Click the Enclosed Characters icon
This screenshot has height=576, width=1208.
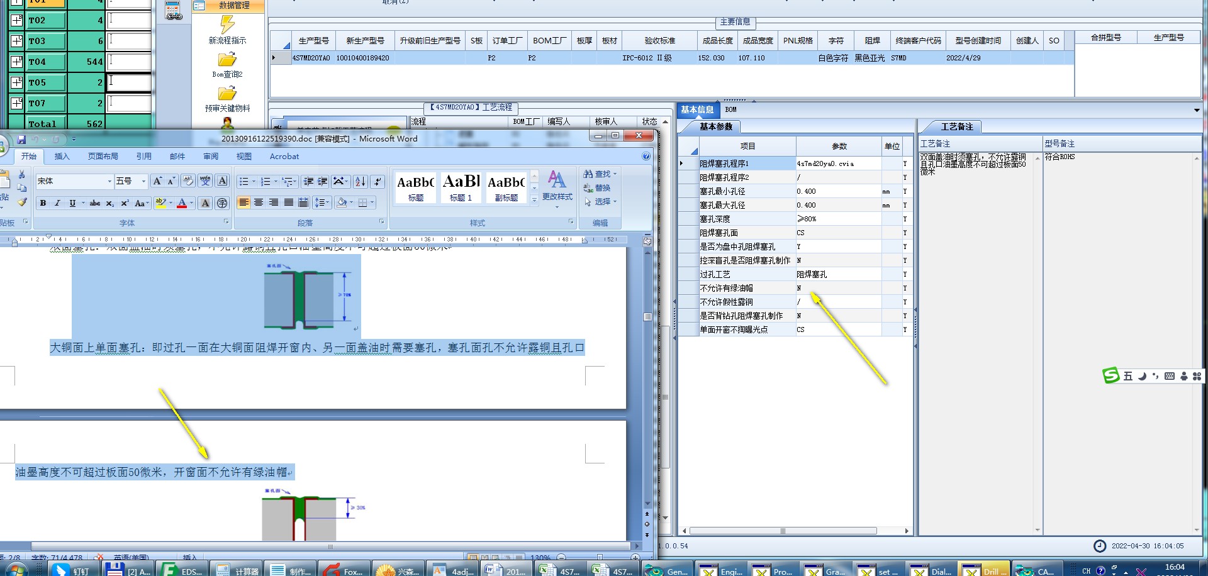[x=222, y=203]
